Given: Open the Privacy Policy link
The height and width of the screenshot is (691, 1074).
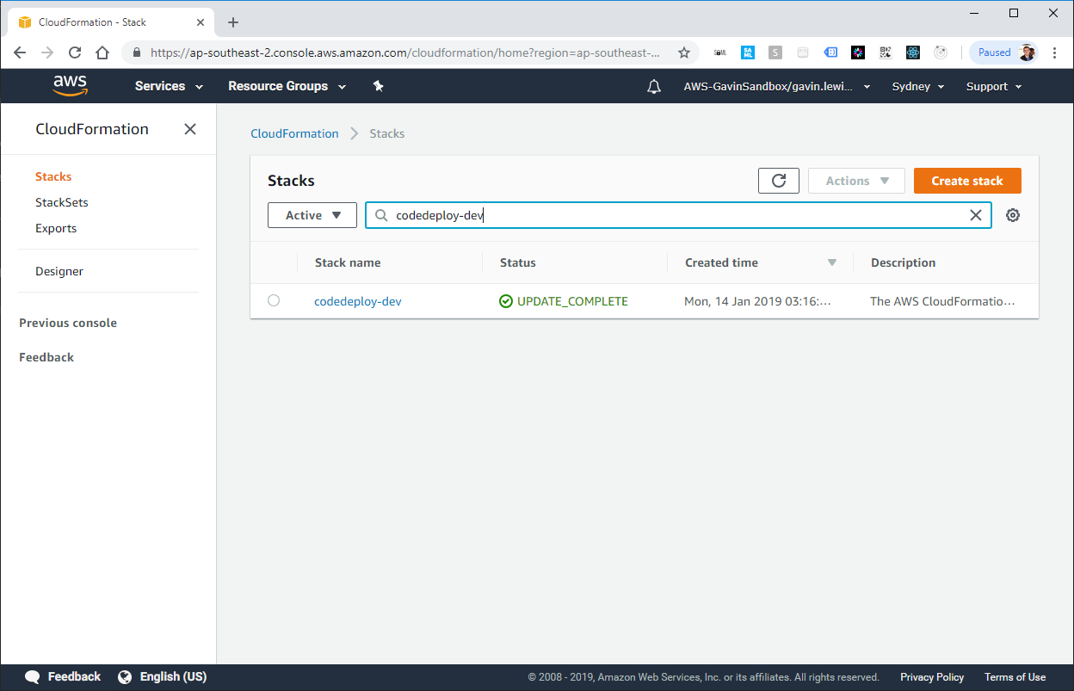Looking at the screenshot, I should pos(932,677).
